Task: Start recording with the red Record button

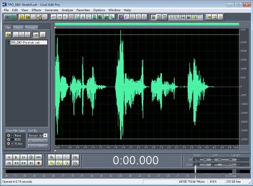Action: click(x=38, y=163)
